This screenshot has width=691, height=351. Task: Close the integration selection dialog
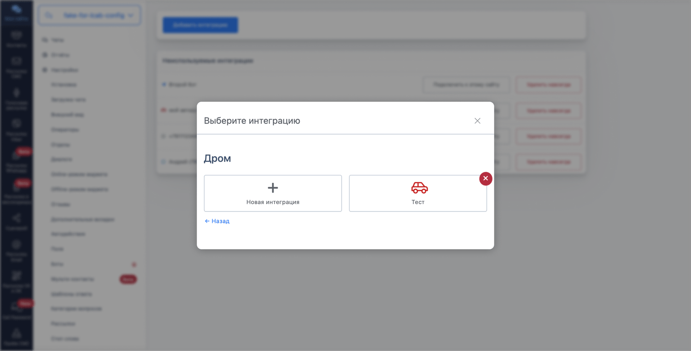pyautogui.click(x=477, y=121)
